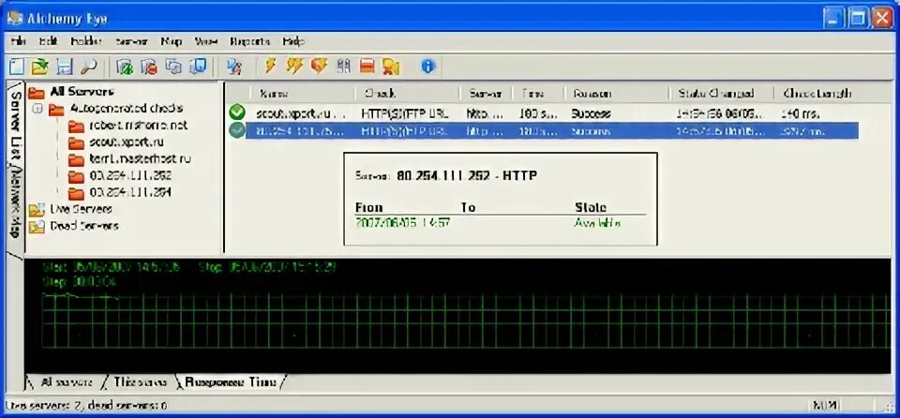Image resolution: width=900 pixels, height=418 pixels.
Task: Select the first folder under Autogenerated checks
Action: (139, 126)
